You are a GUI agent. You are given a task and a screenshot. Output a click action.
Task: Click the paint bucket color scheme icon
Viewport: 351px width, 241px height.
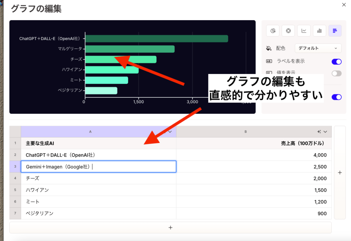click(269, 48)
